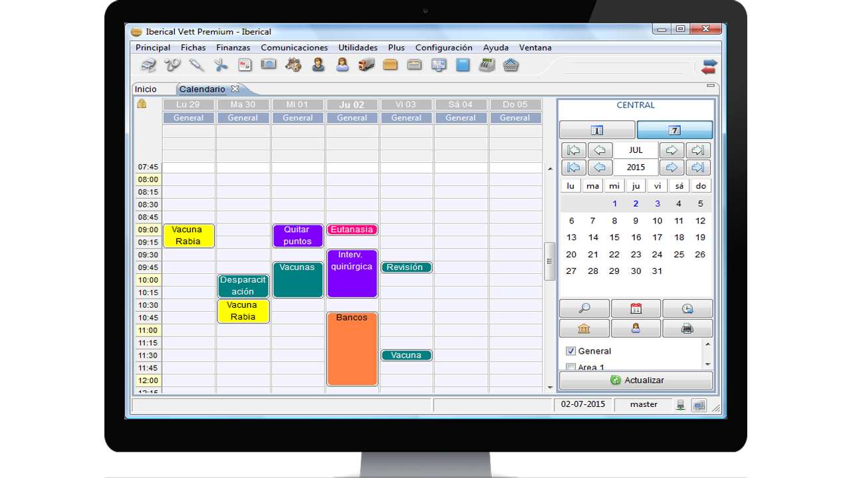
Task: Click the magnifying glass search button
Action: tap(584, 308)
